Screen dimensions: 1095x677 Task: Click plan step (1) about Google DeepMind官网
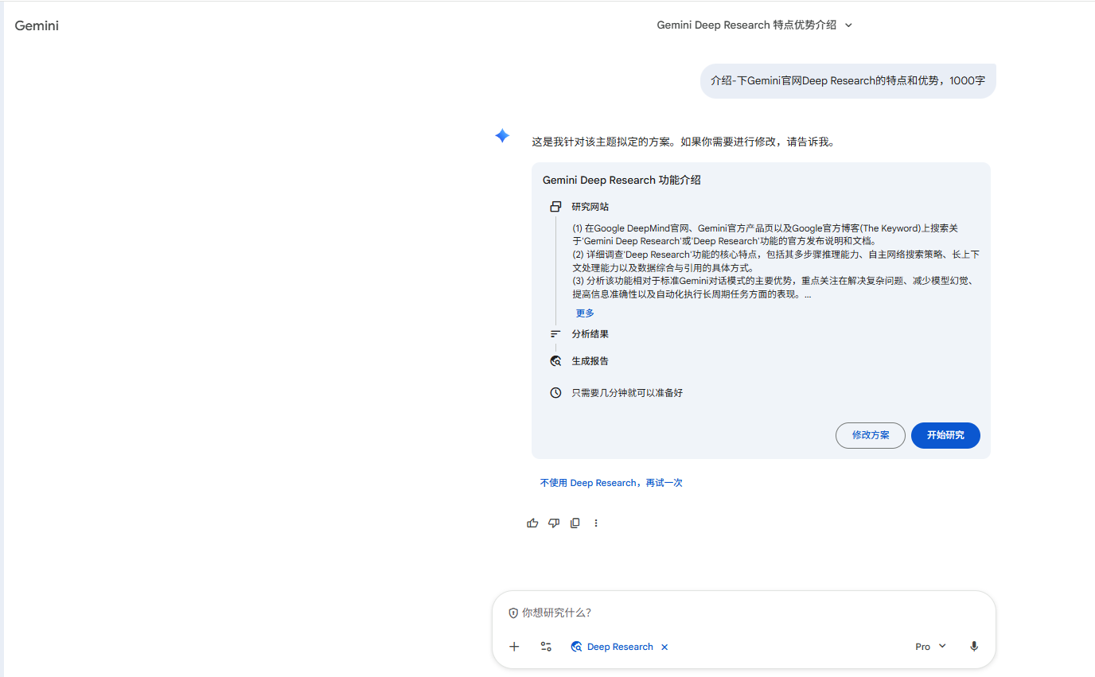point(766,235)
